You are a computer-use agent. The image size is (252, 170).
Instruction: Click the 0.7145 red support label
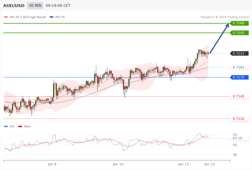[x=240, y=96]
